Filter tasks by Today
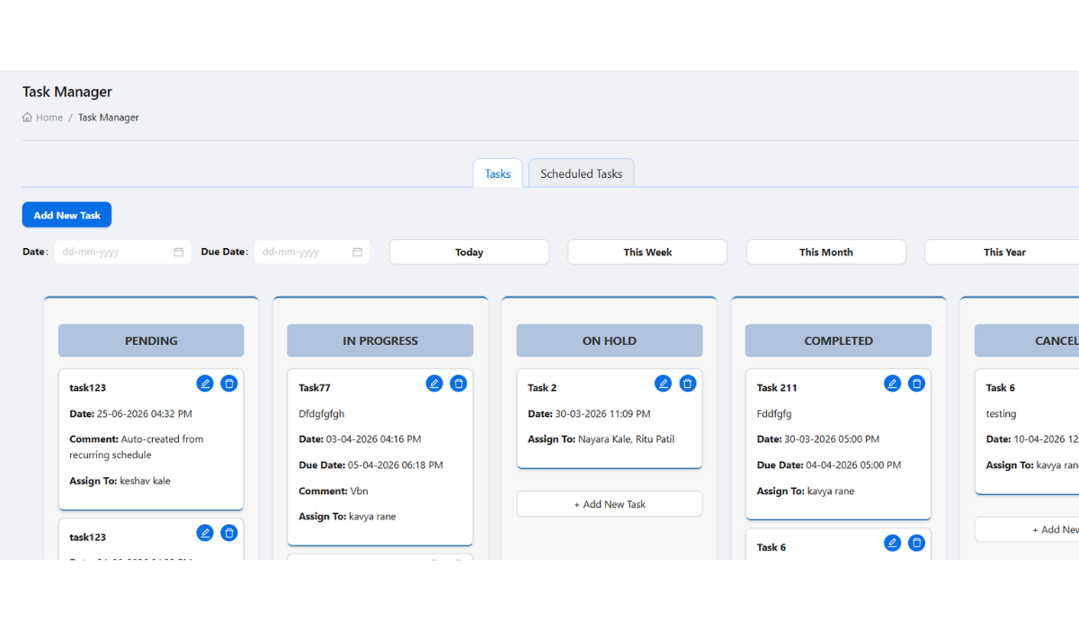Screen dimensions: 1079x629 (469, 252)
